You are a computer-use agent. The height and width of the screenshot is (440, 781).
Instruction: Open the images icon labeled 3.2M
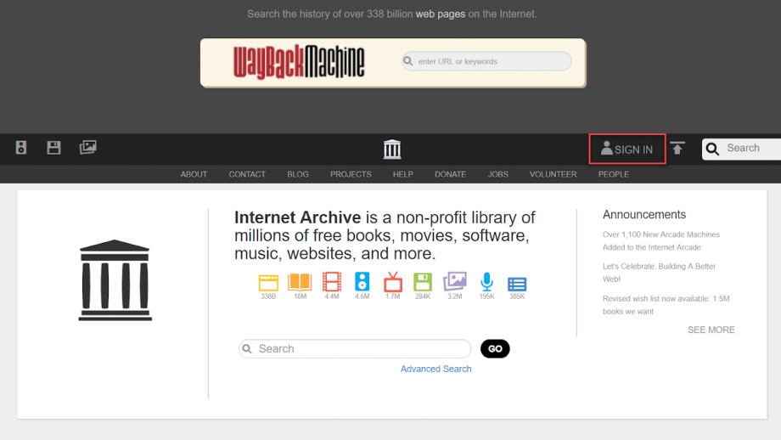coord(455,281)
